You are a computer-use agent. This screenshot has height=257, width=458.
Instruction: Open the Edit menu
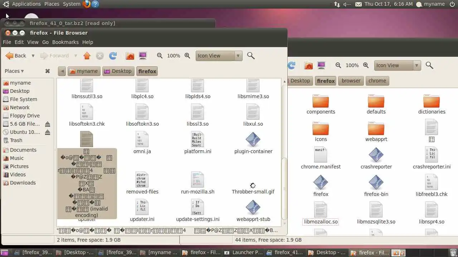[x=19, y=42]
